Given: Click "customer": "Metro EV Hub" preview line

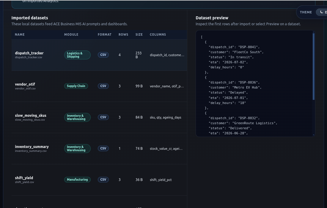Looking at the screenshot, I should point(235,88).
